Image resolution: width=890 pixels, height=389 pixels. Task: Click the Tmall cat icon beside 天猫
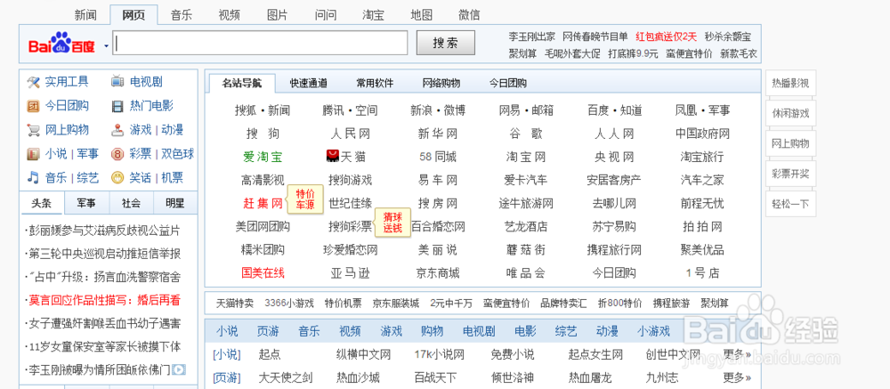click(x=333, y=156)
